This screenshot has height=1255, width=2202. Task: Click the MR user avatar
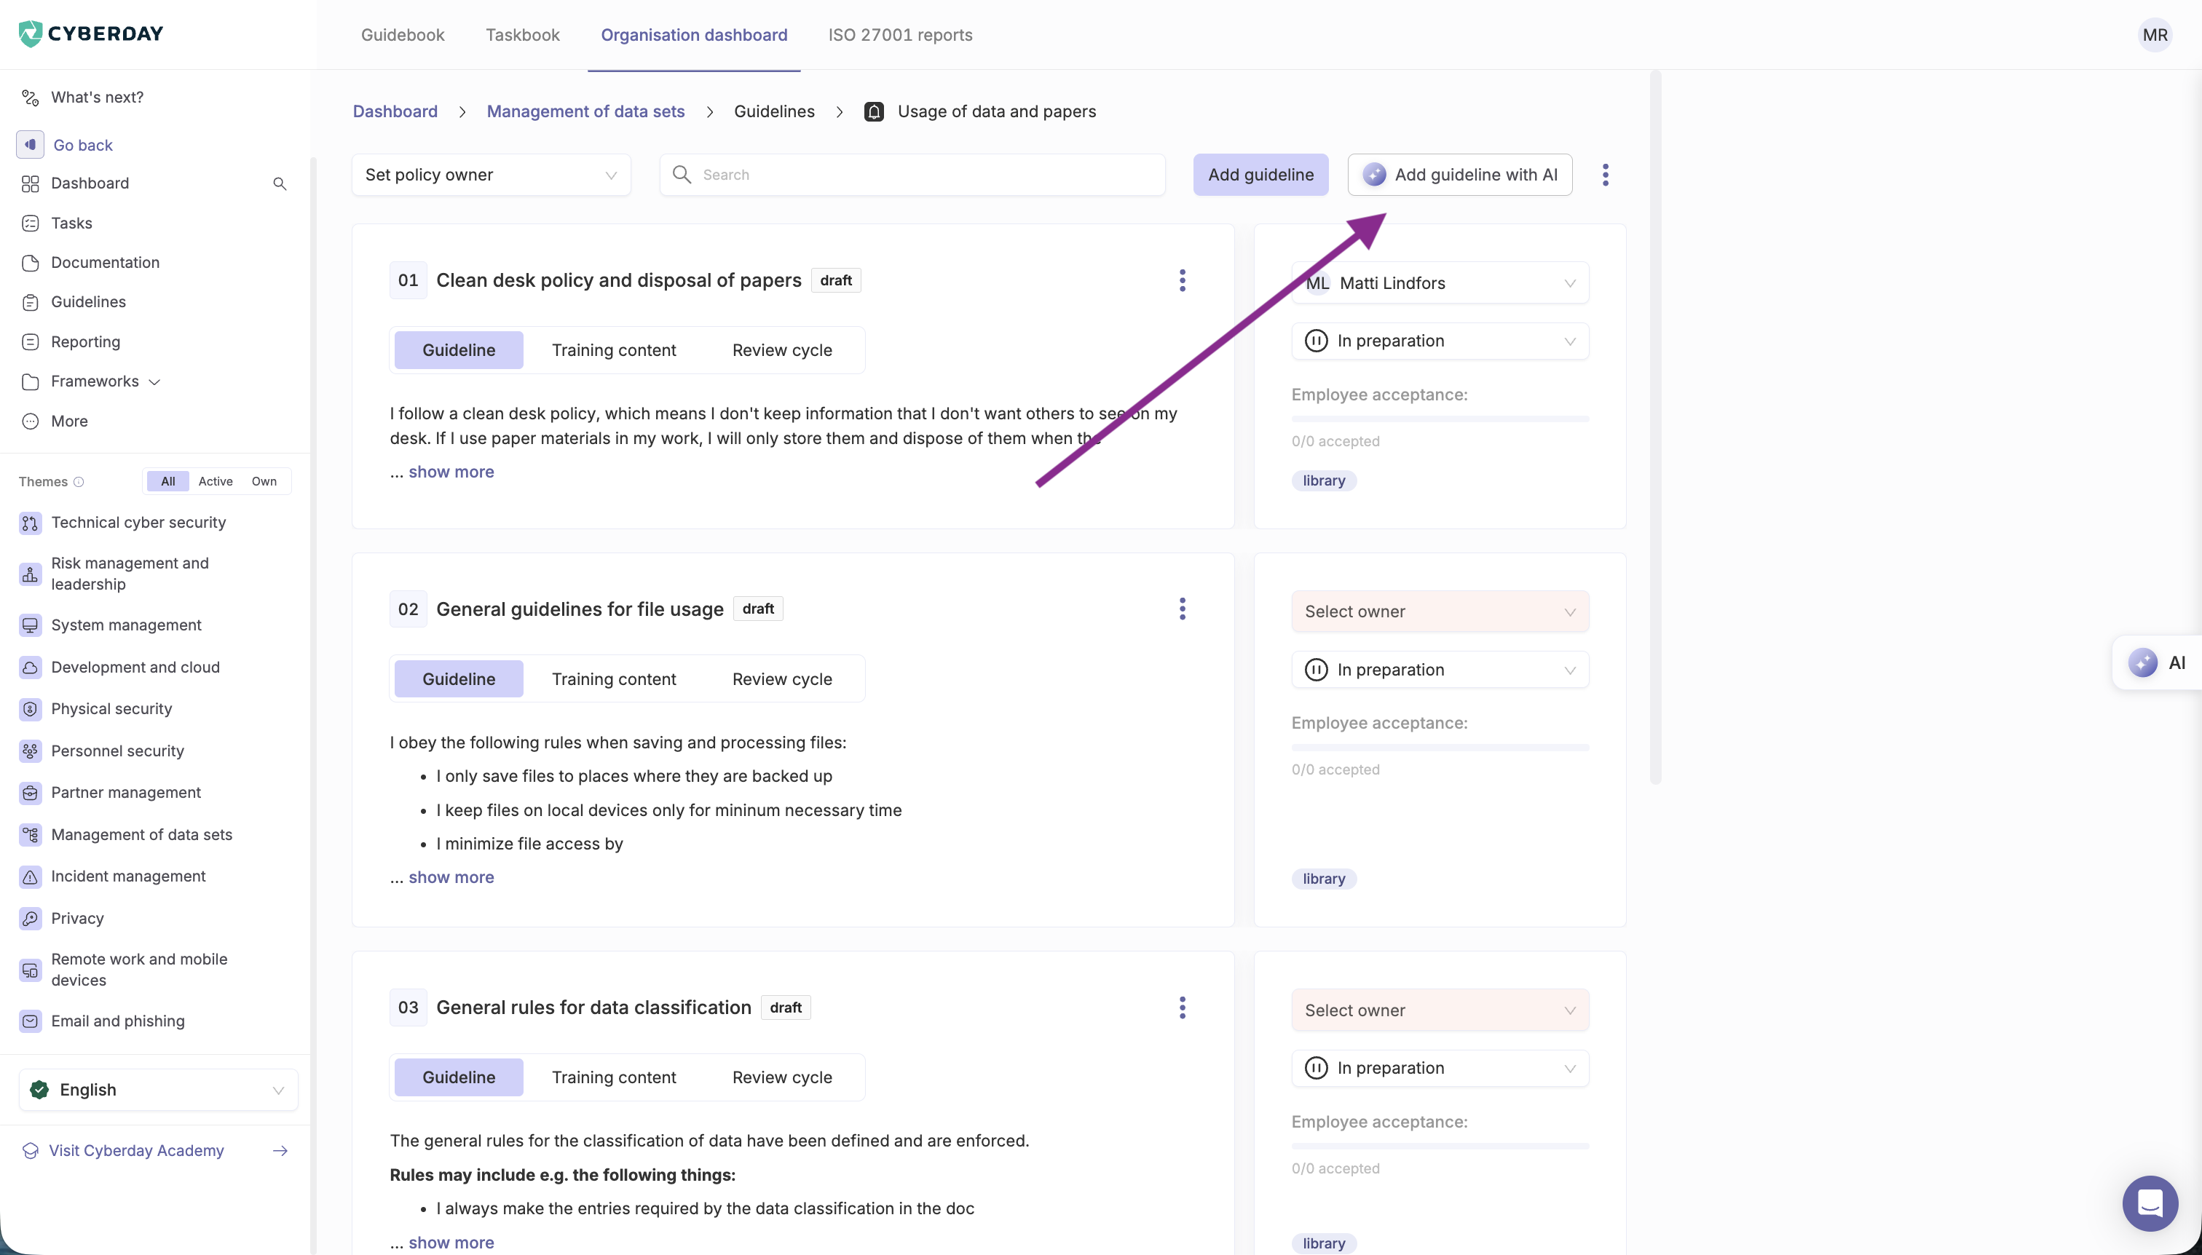[2154, 36]
